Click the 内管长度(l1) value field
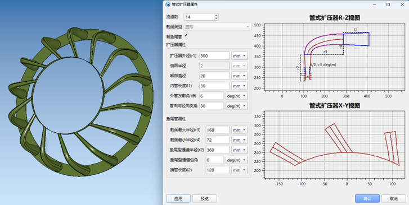This screenshot has width=409, height=205. coord(214,86)
